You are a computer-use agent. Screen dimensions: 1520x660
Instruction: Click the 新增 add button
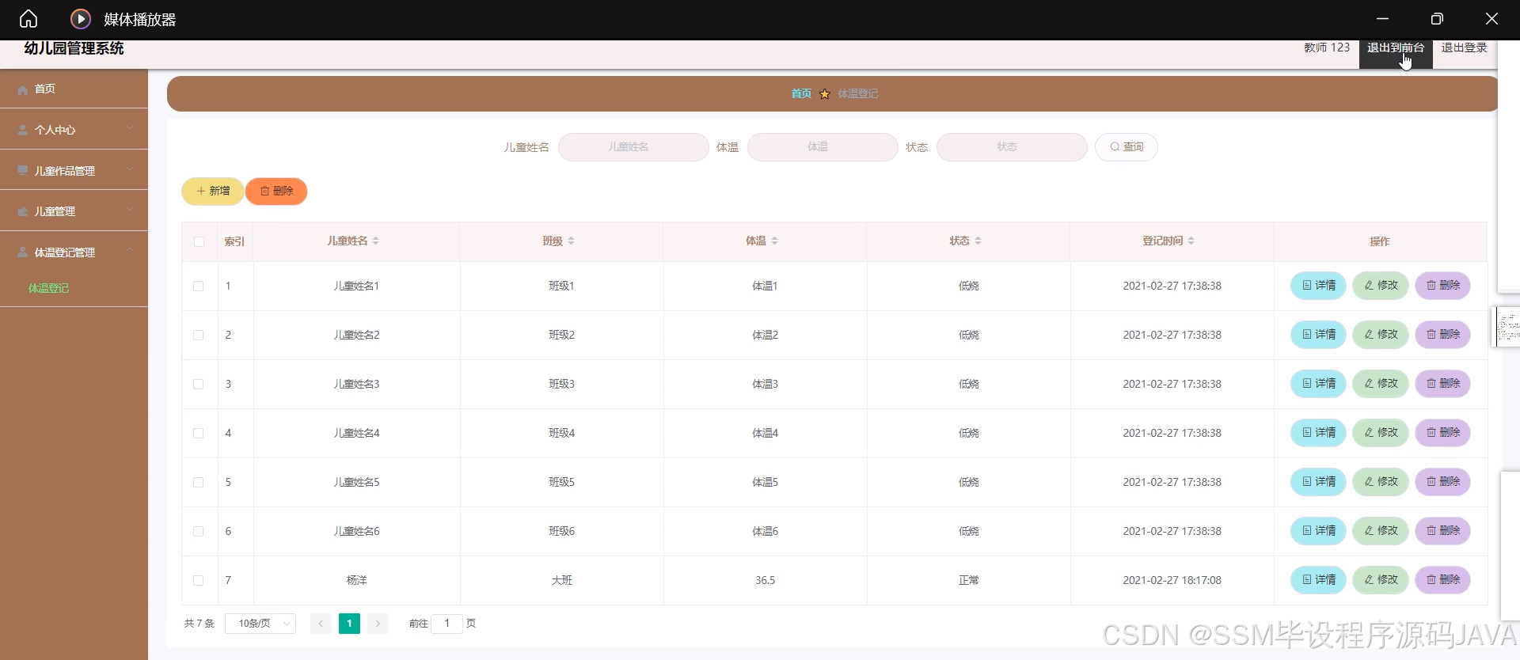(213, 191)
